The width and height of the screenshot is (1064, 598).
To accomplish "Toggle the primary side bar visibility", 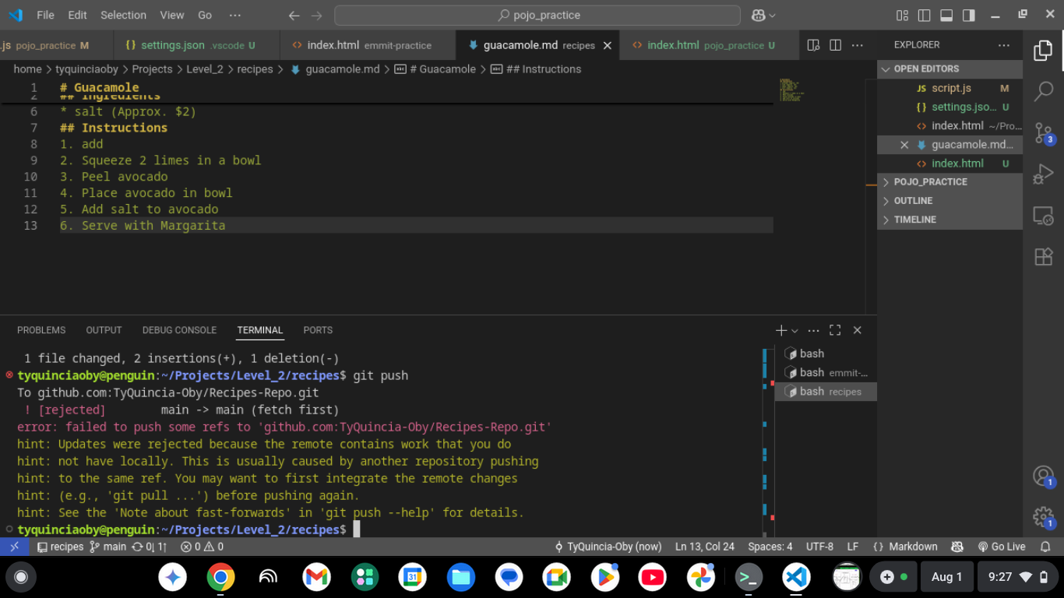I will (924, 15).
